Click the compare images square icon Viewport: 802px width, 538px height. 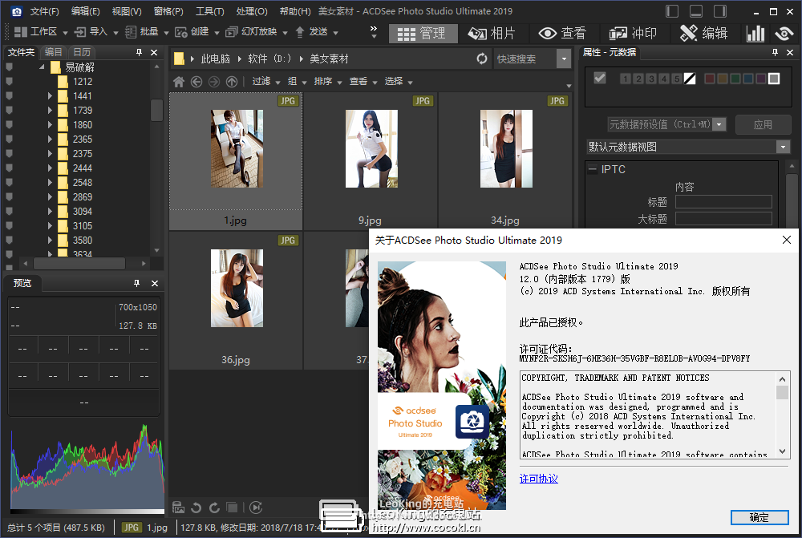click(232, 508)
